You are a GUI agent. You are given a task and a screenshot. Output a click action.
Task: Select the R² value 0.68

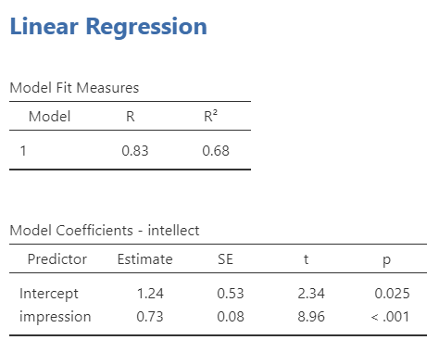(216, 151)
